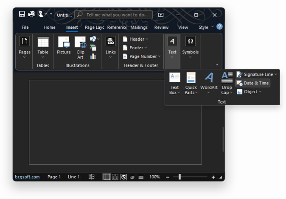Switch to Full Screen Reading view icon
The height and width of the screenshot is (199, 286).
coord(115,177)
